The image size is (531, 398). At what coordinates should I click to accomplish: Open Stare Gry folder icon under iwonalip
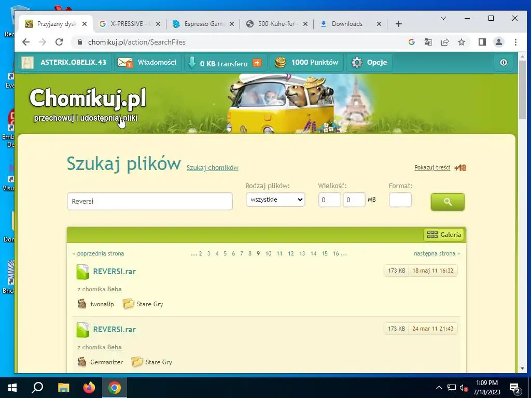click(128, 304)
